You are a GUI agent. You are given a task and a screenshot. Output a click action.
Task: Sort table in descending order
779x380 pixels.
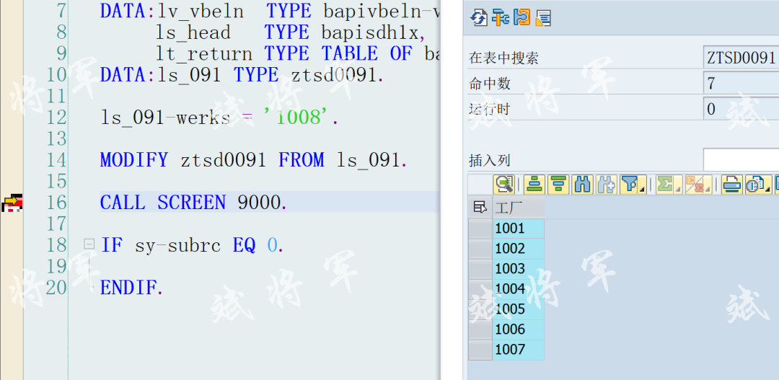(x=558, y=185)
